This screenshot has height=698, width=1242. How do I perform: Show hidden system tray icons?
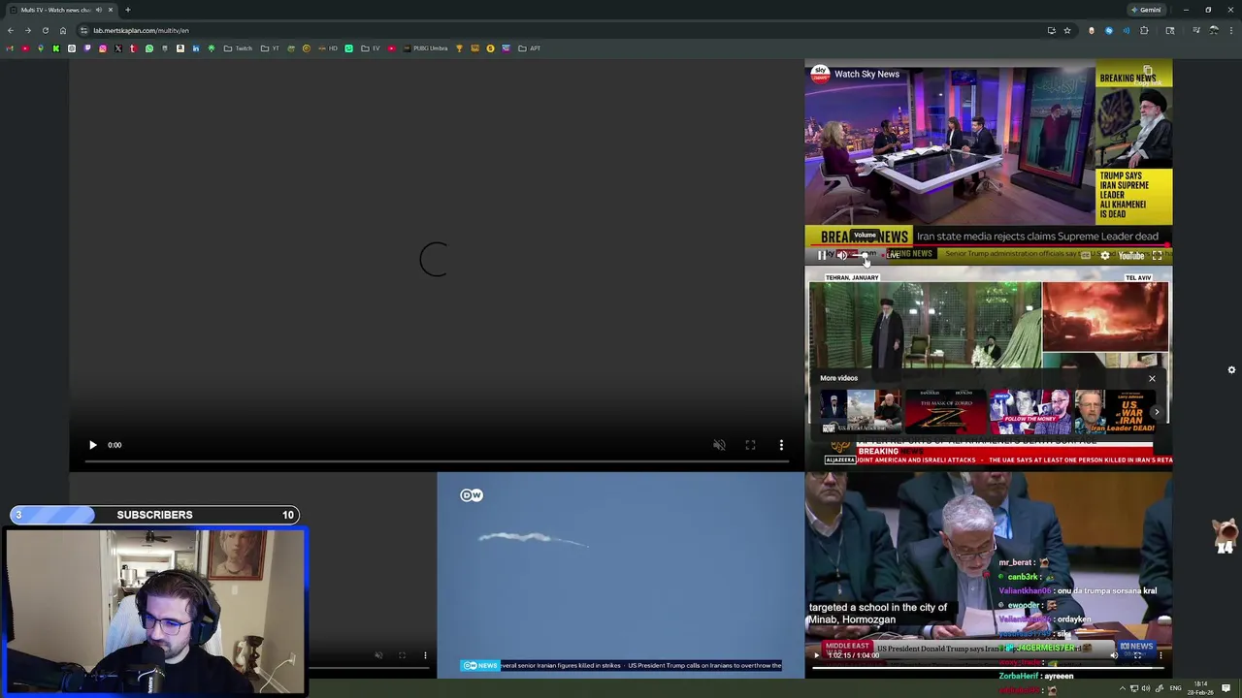tap(1123, 688)
